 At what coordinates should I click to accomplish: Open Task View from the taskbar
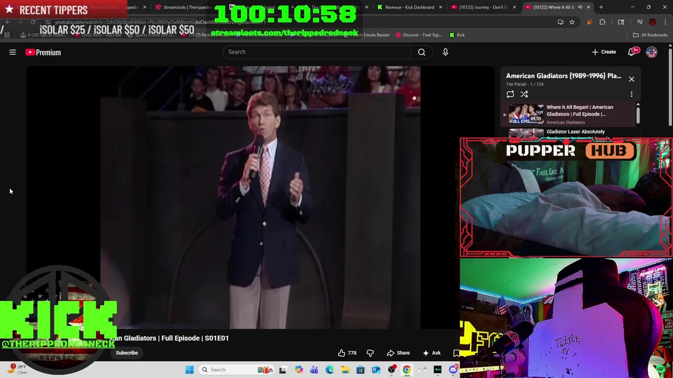click(x=282, y=370)
